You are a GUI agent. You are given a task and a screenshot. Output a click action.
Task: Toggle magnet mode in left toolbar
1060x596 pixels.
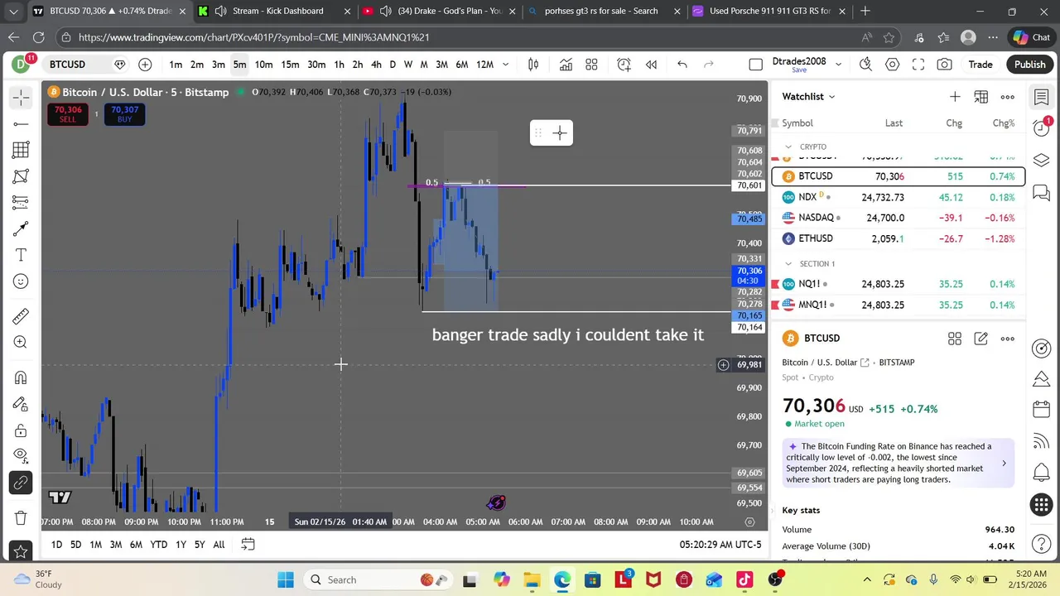21,377
